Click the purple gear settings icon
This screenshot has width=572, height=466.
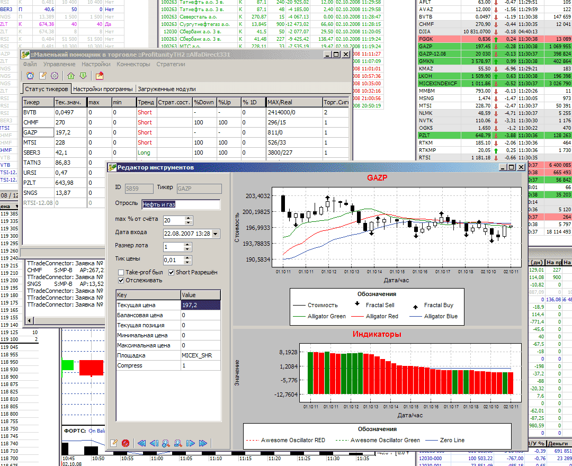click(55, 76)
